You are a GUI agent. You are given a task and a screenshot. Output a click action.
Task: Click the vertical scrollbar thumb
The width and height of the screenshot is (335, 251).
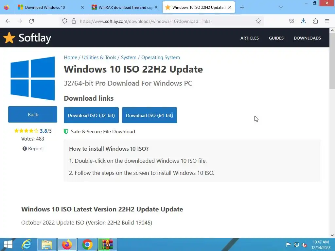point(332,61)
